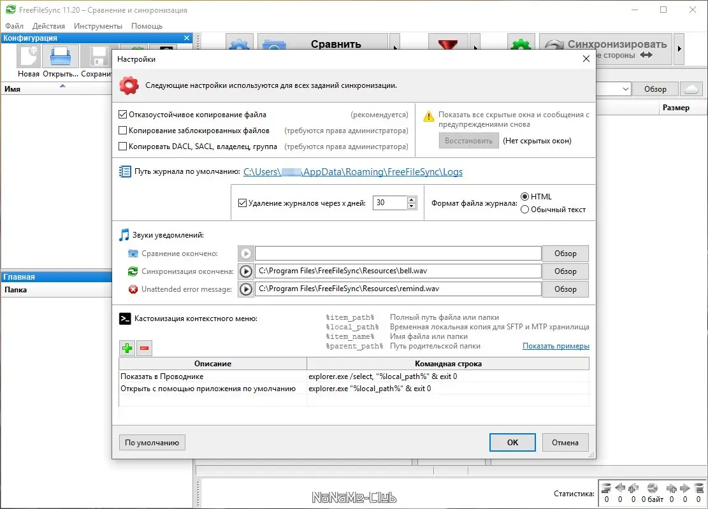The width and height of the screenshot is (708, 509).
Task: Close the Конфигурация panel
Action: click(187, 38)
